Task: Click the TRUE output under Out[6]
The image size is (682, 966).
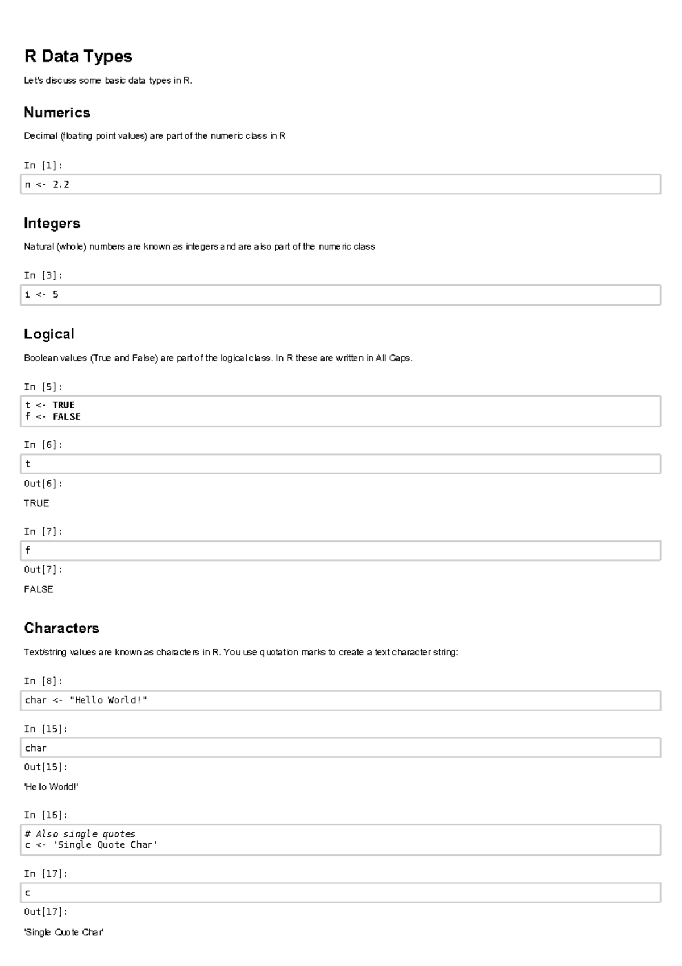Action: [36, 503]
